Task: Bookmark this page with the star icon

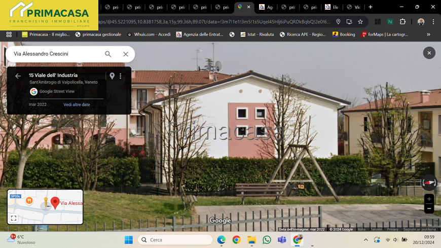Action: [360, 22]
